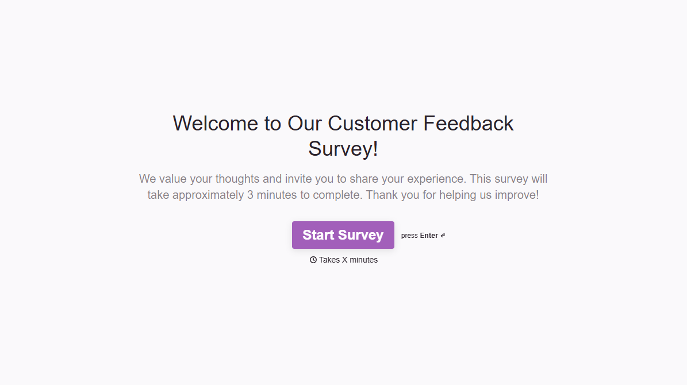Click the gray description paragraph
This screenshot has width=687, height=385.
click(343, 187)
